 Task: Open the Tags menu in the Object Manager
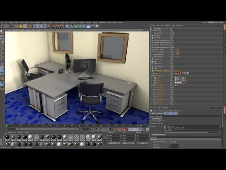173,25
